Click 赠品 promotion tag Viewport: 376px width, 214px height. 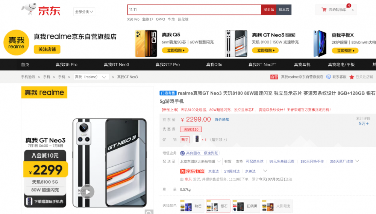(x=185, y=140)
